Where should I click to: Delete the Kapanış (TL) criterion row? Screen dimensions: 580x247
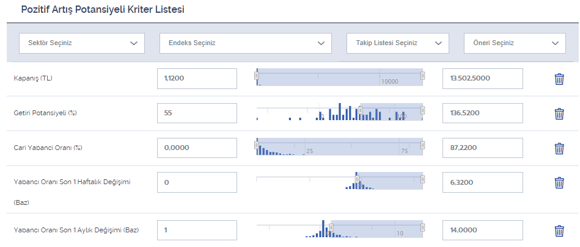point(559,79)
